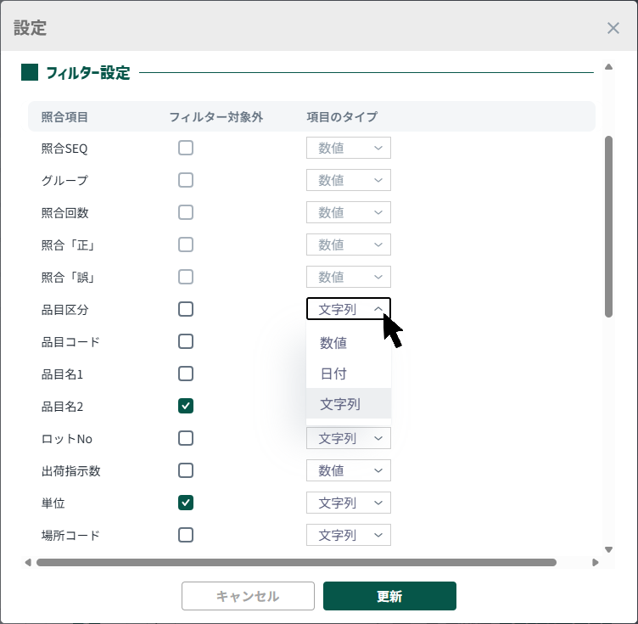
Task: Click the horizontal scrollbar track
Action: 574,562
